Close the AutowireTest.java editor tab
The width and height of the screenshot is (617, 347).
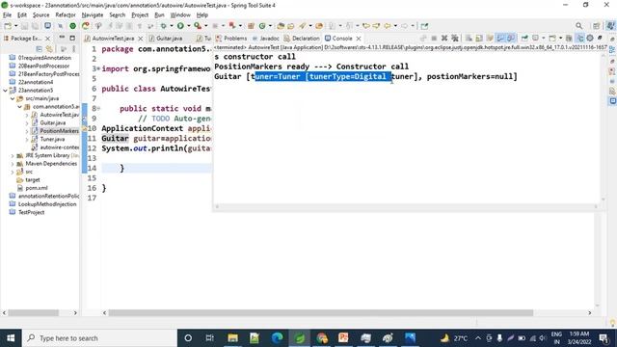pos(140,39)
